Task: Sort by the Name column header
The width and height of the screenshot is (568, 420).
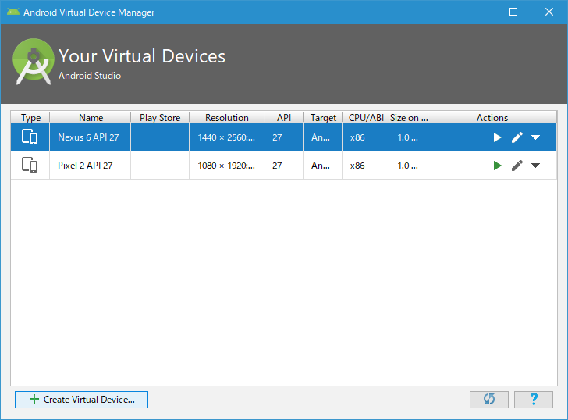Action: pyautogui.click(x=91, y=117)
